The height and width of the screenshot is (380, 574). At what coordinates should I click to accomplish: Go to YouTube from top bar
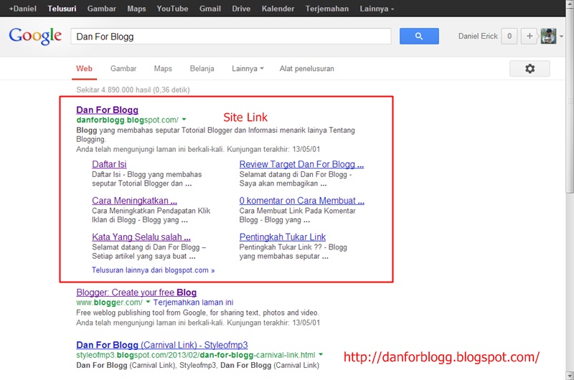click(x=172, y=9)
